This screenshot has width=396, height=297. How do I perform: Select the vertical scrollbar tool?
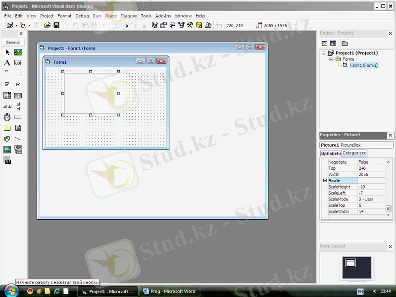[x=18, y=106]
